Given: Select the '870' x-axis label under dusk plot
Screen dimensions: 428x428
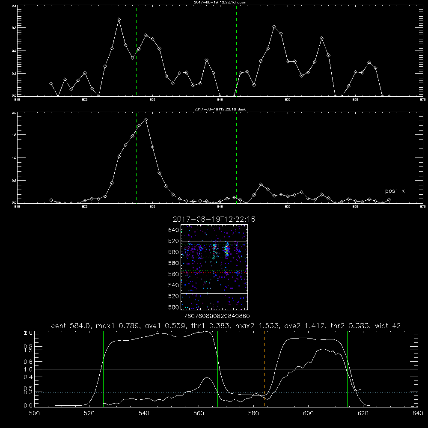Looking at the screenshot, I should tap(423, 207).
